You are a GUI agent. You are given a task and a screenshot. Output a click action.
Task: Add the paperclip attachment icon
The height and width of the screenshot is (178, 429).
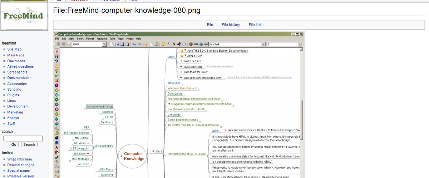pyautogui.click(x=56, y=128)
